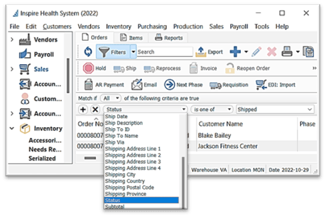Switch to the Orders tab

click(95, 37)
